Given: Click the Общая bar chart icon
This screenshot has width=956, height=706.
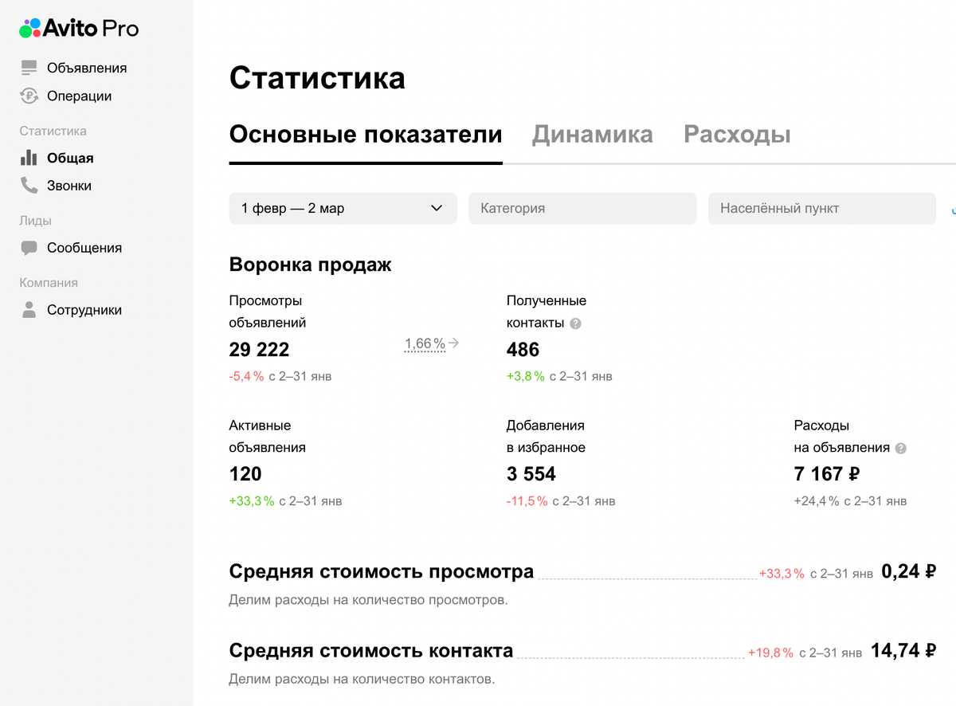Looking at the screenshot, I should 29,158.
